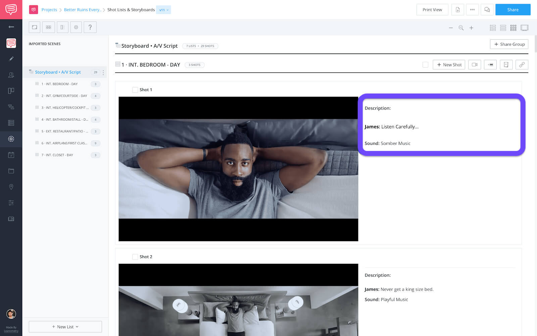Open the user avatar at bottom left
The width and height of the screenshot is (537, 336).
coord(11,314)
